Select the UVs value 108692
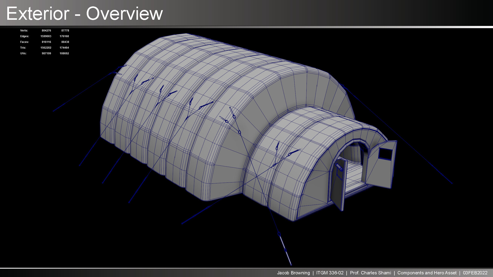The width and height of the screenshot is (493, 277). coord(65,53)
